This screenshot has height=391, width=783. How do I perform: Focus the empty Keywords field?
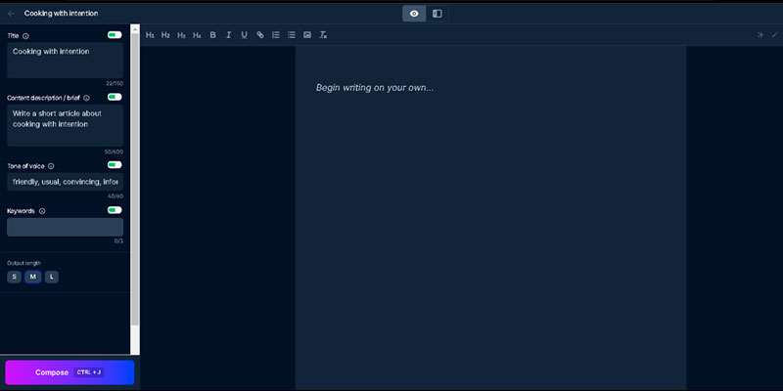point(65,227)
